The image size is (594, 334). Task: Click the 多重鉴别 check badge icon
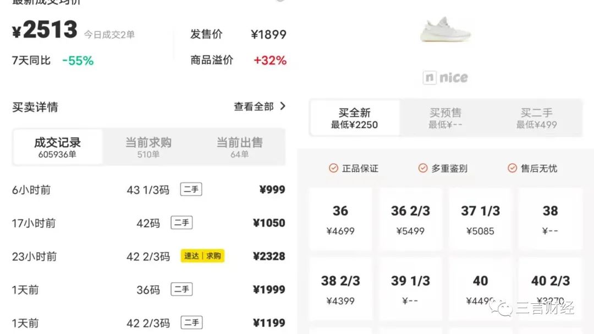tap(422, 169)
